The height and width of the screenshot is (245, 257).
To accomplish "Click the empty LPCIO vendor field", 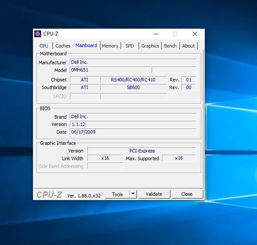I will [x=84, y=96].
